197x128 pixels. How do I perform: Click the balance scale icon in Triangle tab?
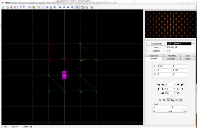click(176, 100)
